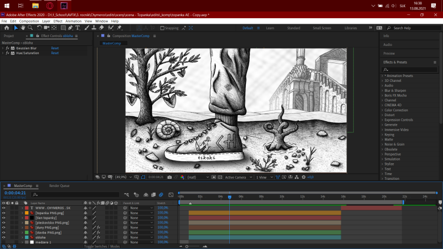Screen dimensions: 443x249
Task: Select the Hand tool
Action: point(23,28)
